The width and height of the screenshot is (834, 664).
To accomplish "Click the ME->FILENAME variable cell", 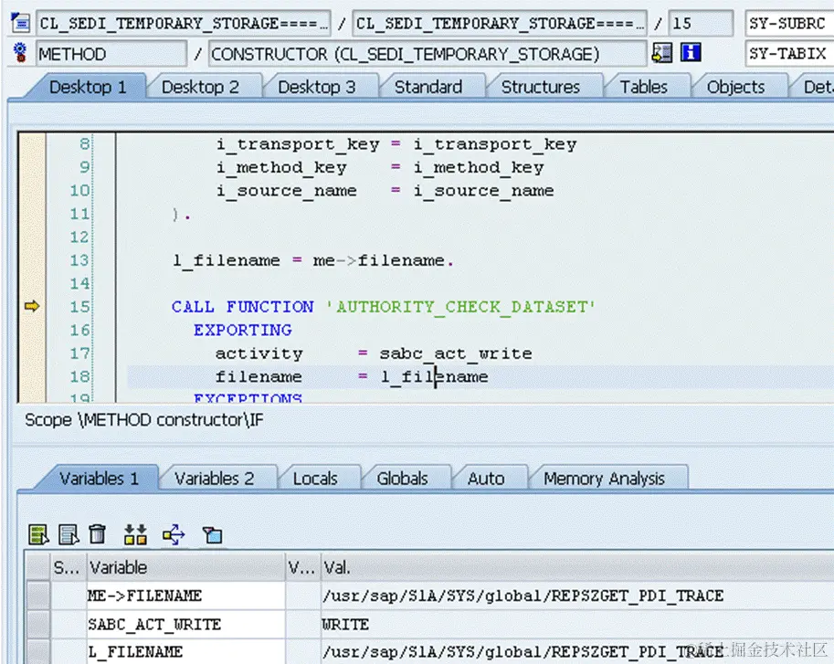I will pos(186,595).
